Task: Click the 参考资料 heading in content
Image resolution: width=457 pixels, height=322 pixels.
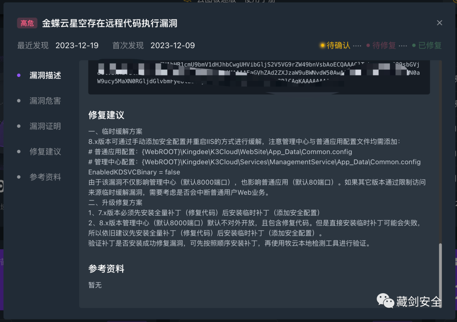Action: pos(106,269)
